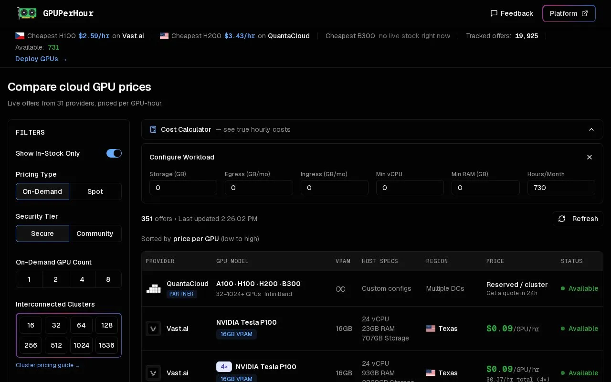The image size is (611, 382).
Task: Click the QuantaCloud provider logo
Action: coord(153,288)
